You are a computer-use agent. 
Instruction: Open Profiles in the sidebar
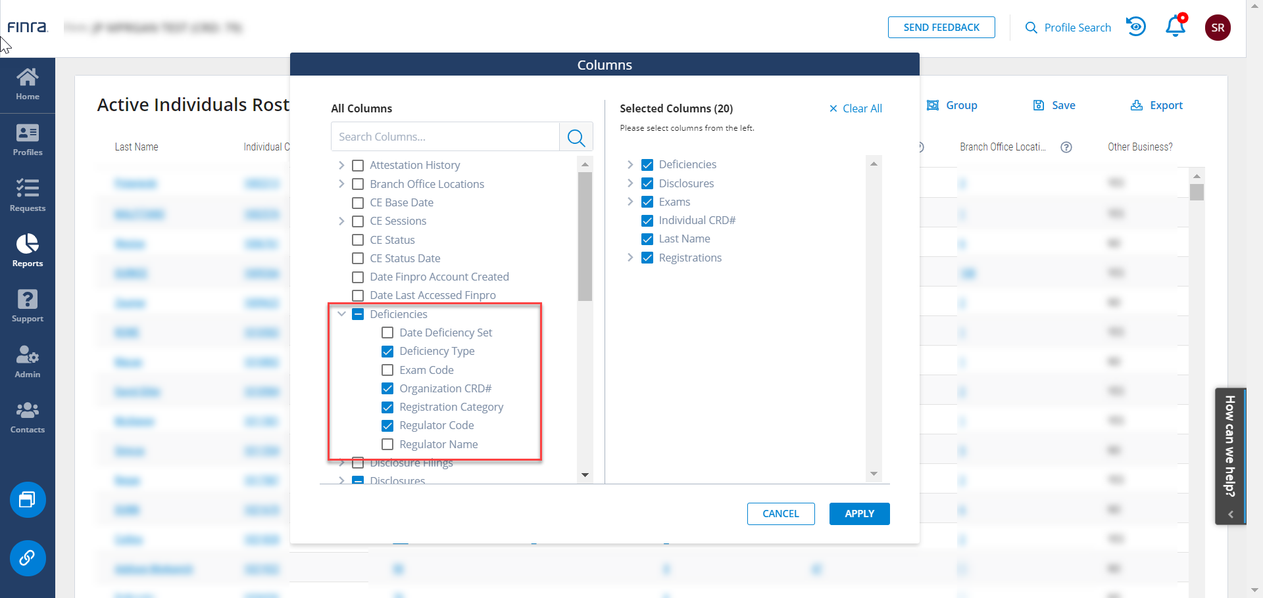(x=28, y=140)
